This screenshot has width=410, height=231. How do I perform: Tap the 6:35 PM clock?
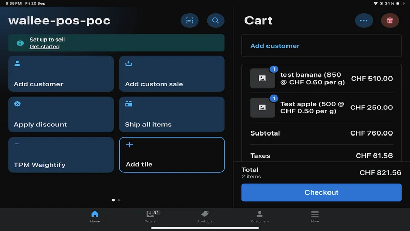point(13,3)
